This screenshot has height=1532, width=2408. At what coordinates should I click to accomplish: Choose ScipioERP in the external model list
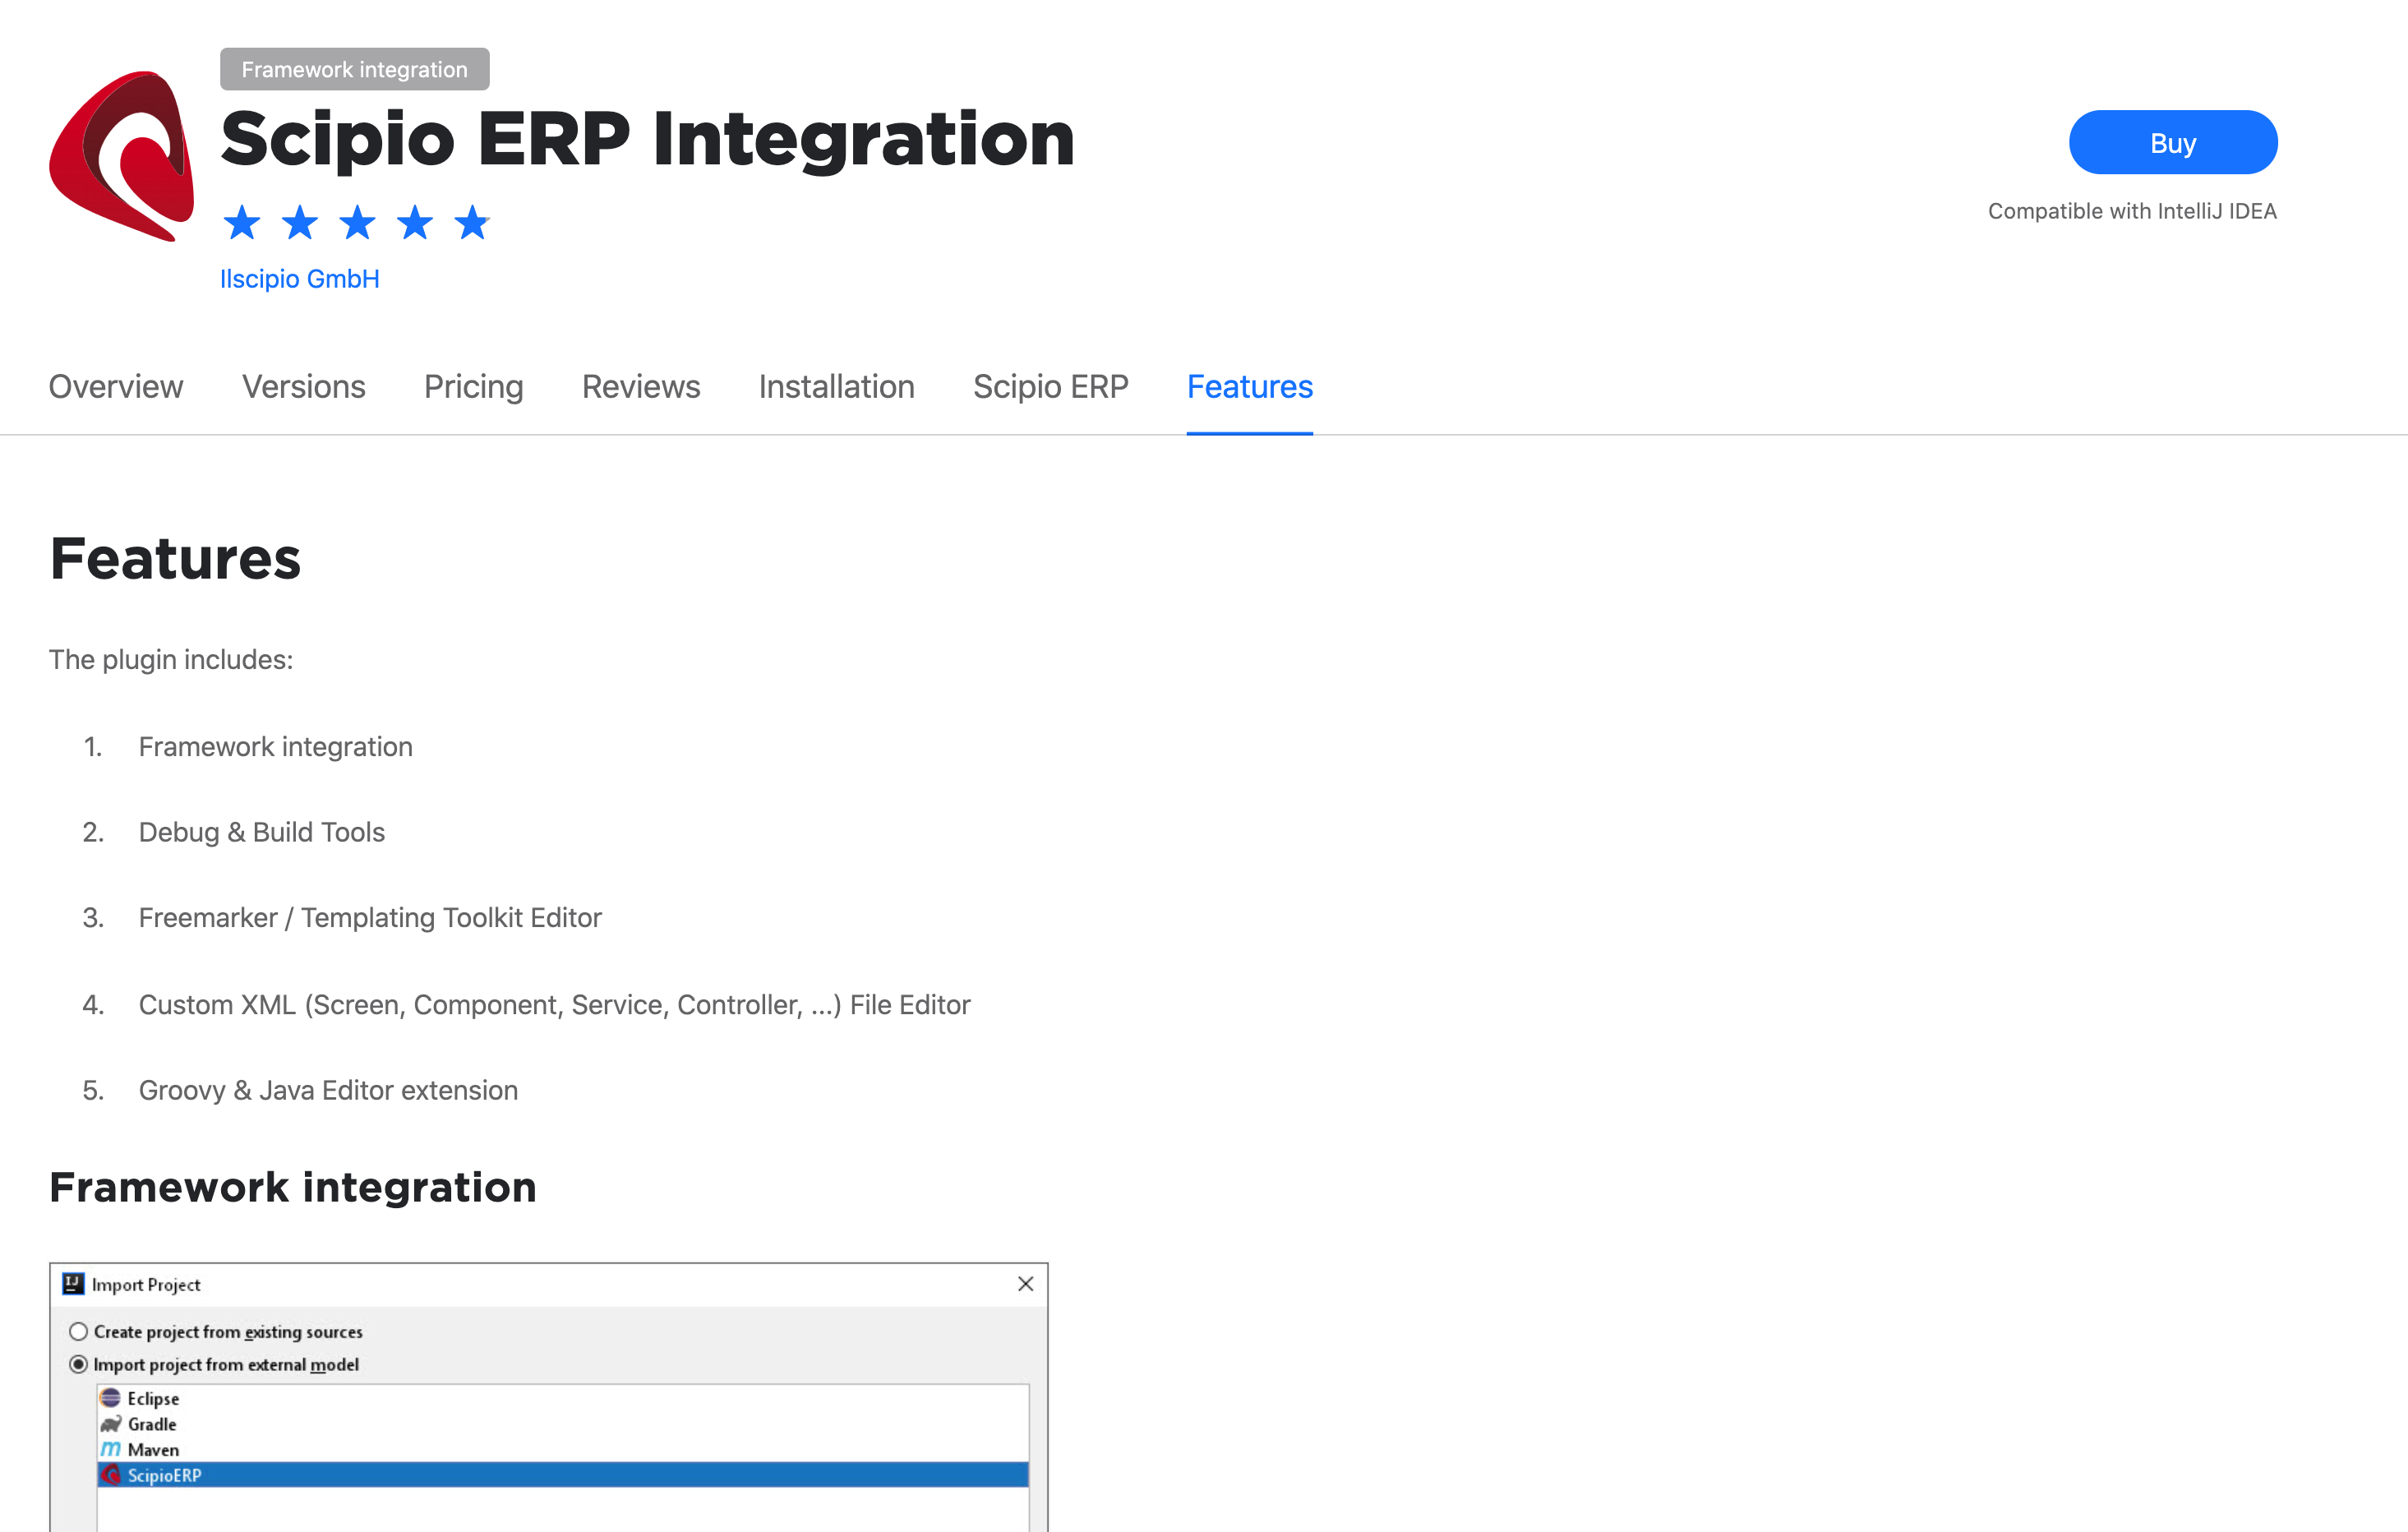coord(563,1475)
